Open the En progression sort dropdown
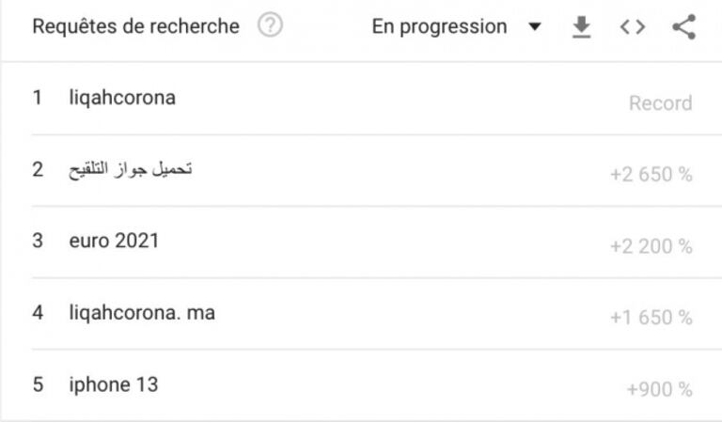This screenshot has height=422, width=722. (x=439, y=27)
